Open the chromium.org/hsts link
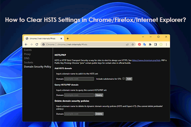 (146, 60)
